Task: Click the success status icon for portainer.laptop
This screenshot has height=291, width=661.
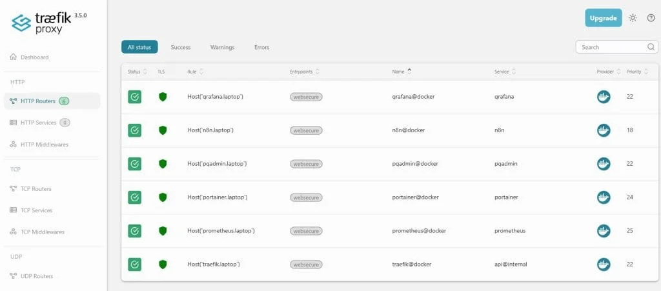Action: pyautogui.click(x=134, y=197)
